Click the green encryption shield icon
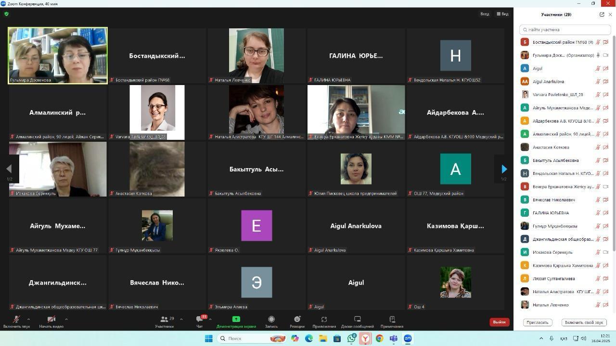Screen dimensions: 616x346 tap(6, 14)
